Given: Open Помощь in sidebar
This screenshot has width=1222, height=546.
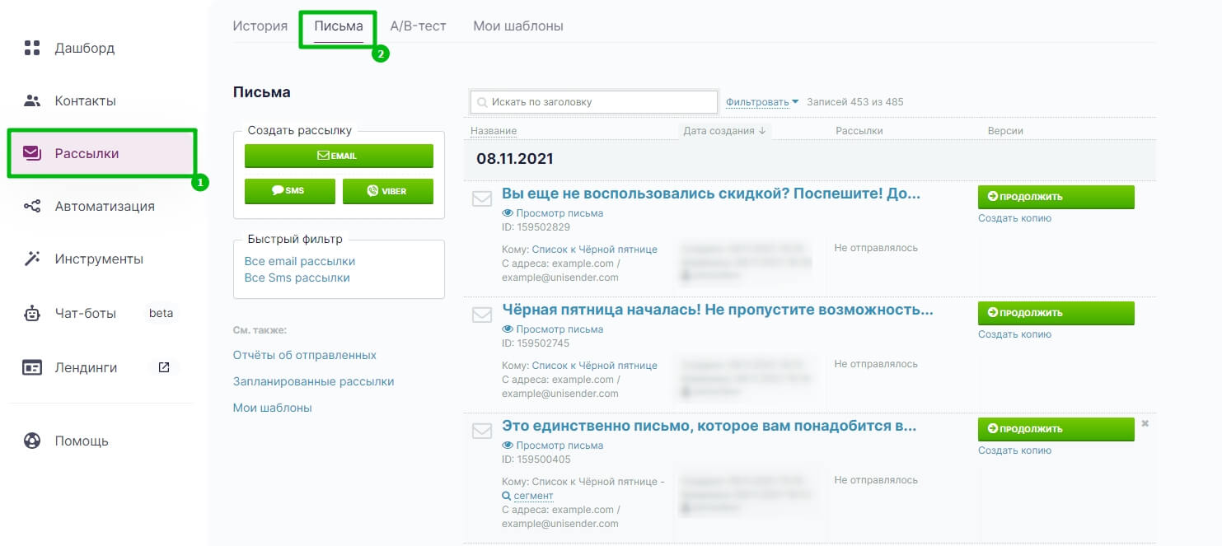Looking at the screenshot, I should [x=82, y=441].
